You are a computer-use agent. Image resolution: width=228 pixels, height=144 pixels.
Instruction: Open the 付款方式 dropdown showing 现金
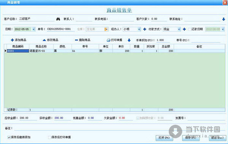[x=179, y=29]
